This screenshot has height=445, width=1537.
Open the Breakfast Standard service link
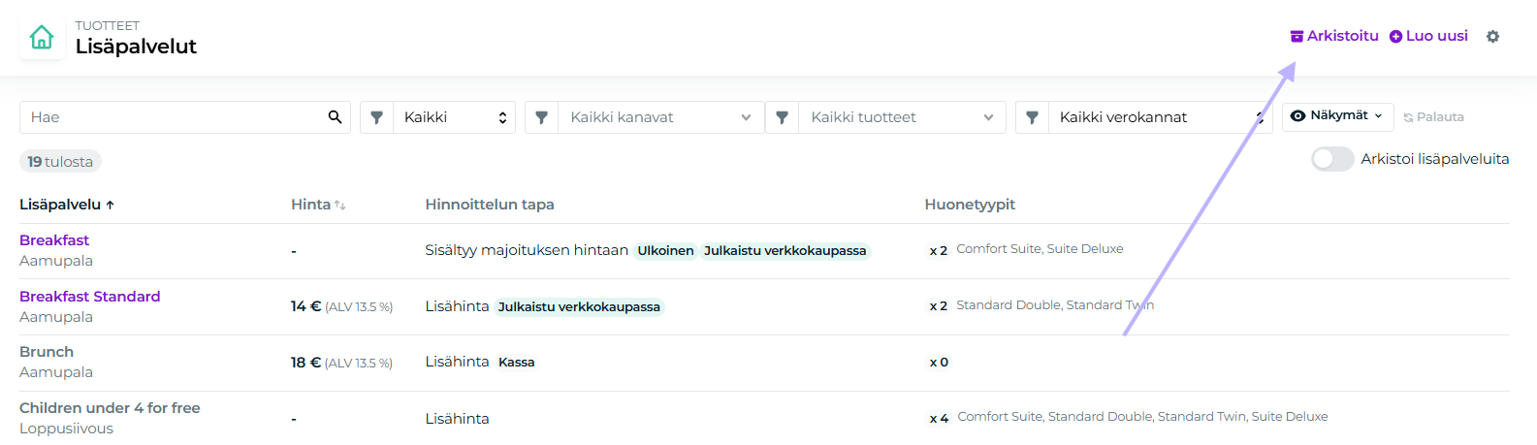89,297
